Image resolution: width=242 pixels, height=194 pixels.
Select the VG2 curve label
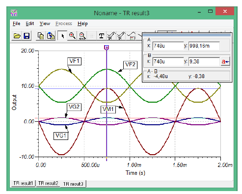click(x=74, y=107)
